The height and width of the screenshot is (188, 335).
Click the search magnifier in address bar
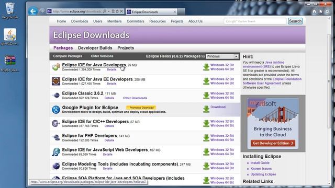(105, 11)
